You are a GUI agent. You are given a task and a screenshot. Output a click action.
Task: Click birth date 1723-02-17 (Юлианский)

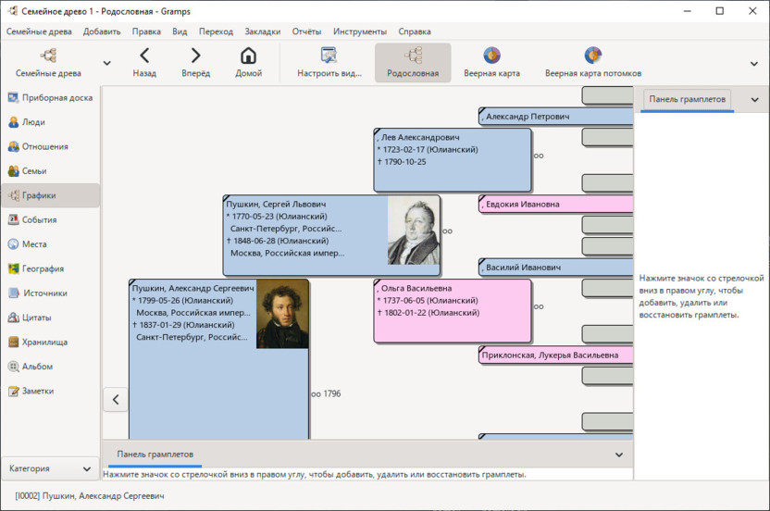(428, 149)
